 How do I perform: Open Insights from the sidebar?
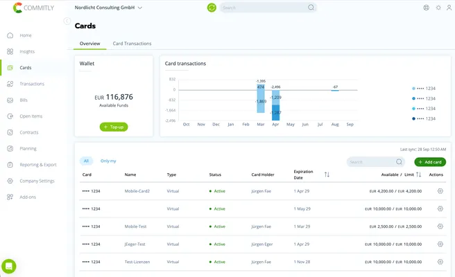27,51
